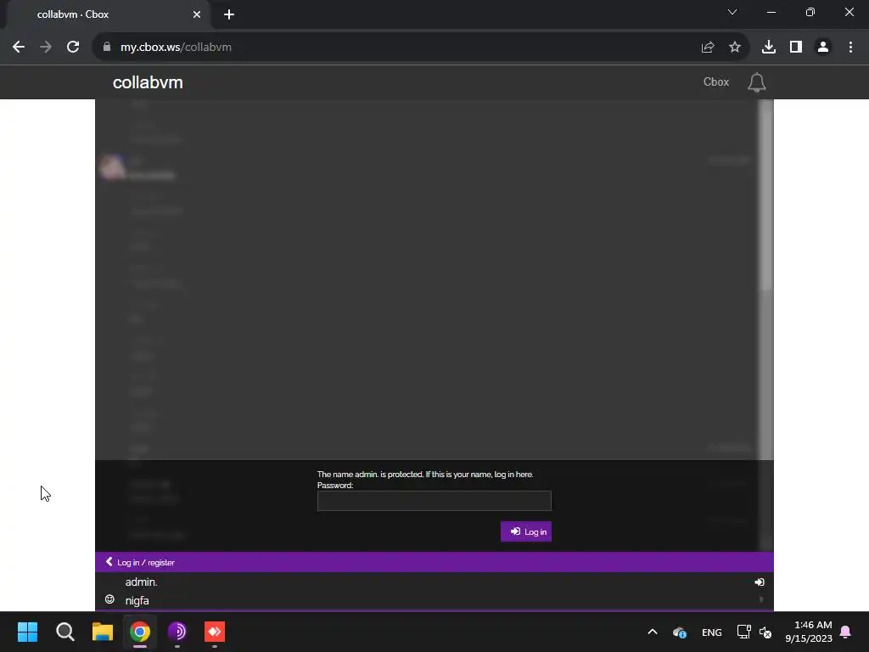Viewport: 869px width, 652px height.
Task: Open the taskbar notification bell
Action: [x=845, y=632]
